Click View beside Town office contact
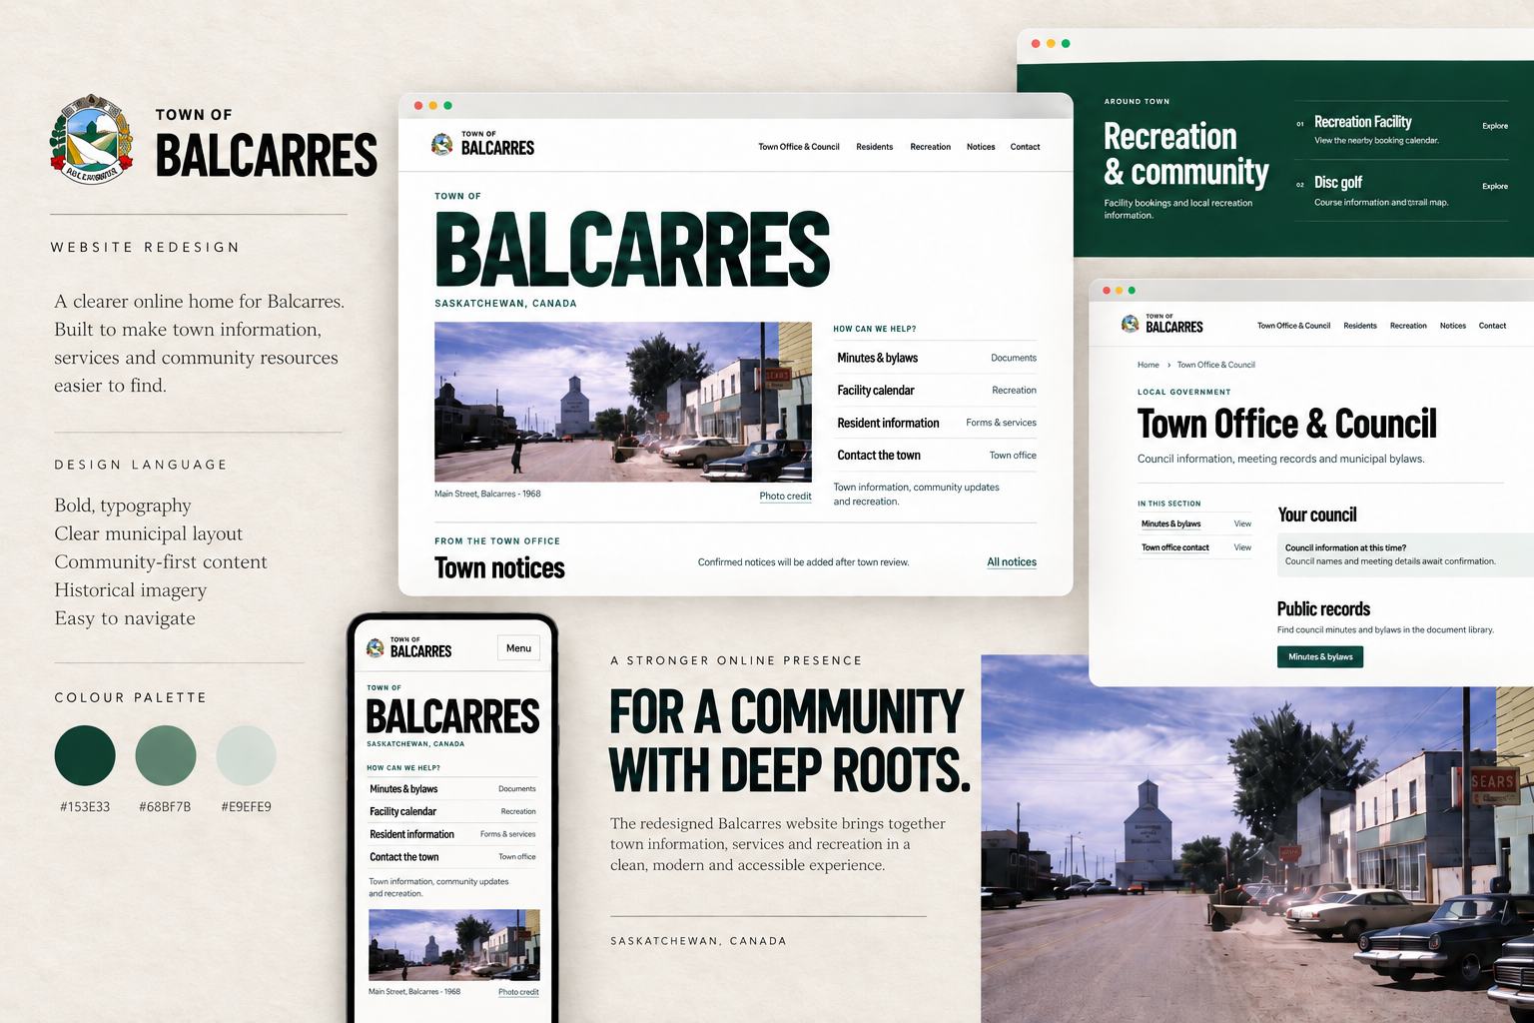The height and width of the screenshot is (1023, 1534). click(x=1242, y=547)
